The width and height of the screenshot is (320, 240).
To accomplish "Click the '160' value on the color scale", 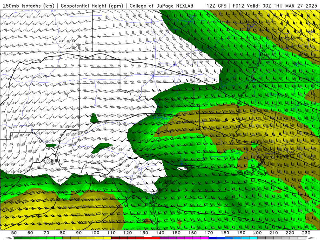I will point(192,233).
